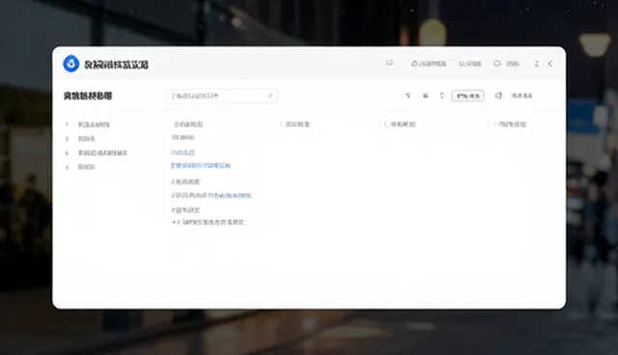618x355 pixels.
Task: Click the outlined toolbar button
Action: 467,96
